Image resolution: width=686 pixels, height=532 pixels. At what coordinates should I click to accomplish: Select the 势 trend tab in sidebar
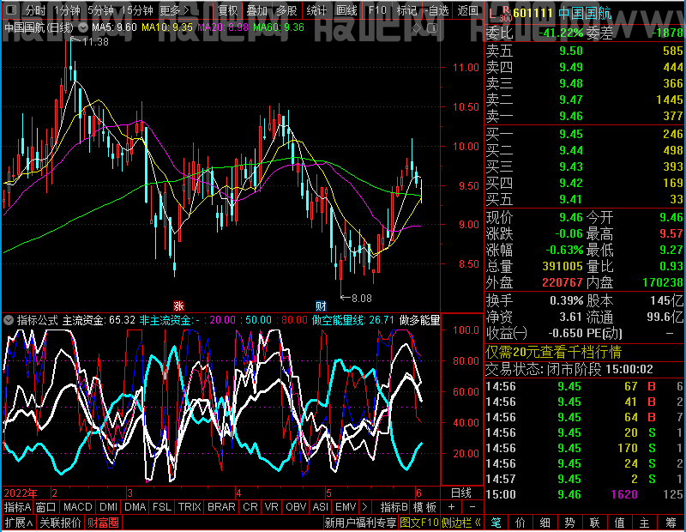pyautogui.click(x=569, y=523)
